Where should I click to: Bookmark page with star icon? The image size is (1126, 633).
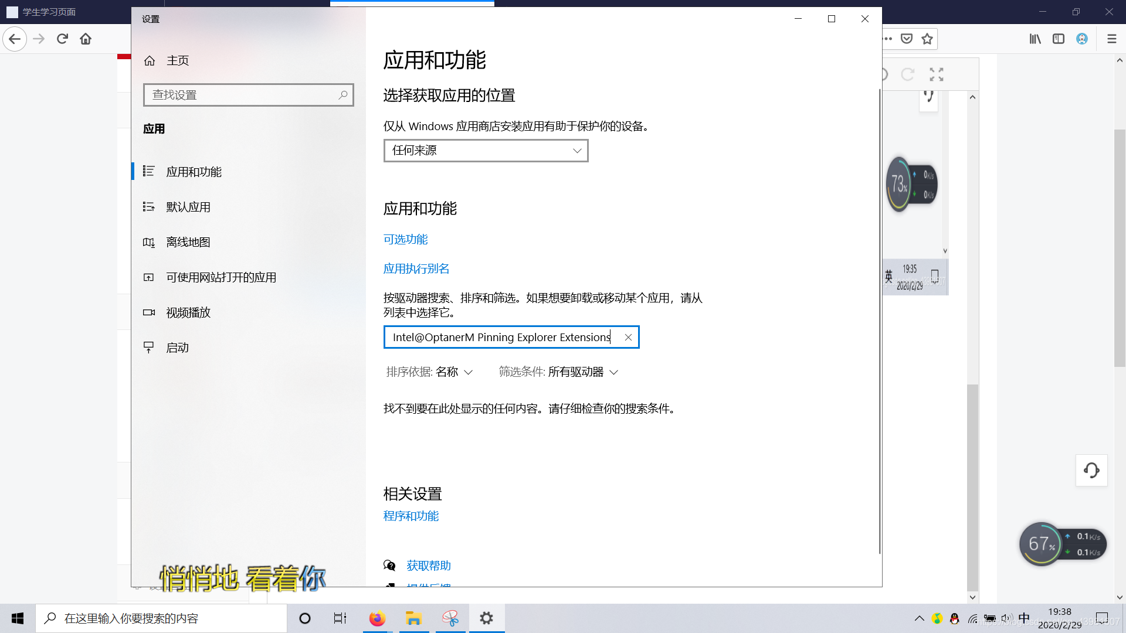[927, 39]
